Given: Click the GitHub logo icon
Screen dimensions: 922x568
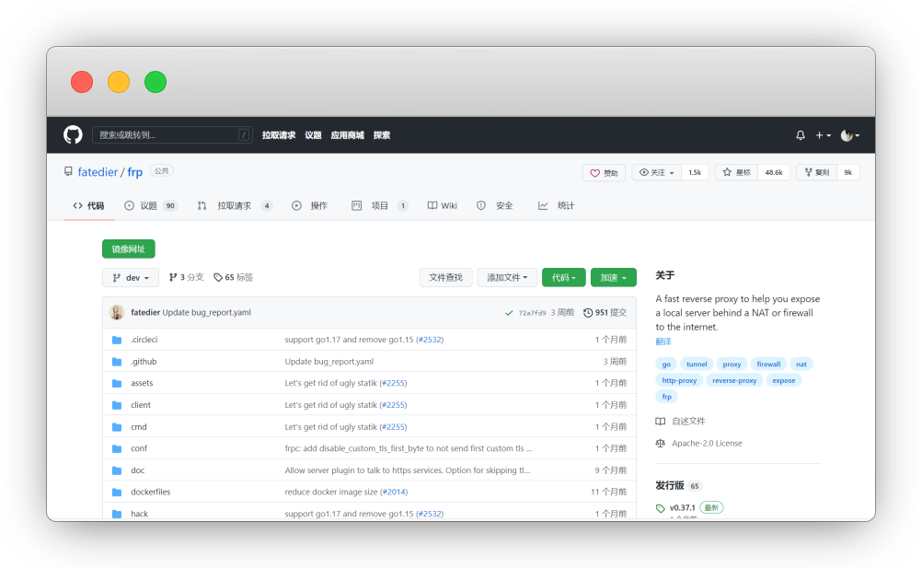Looking at the screenshot, I should [x=73, y=135].
